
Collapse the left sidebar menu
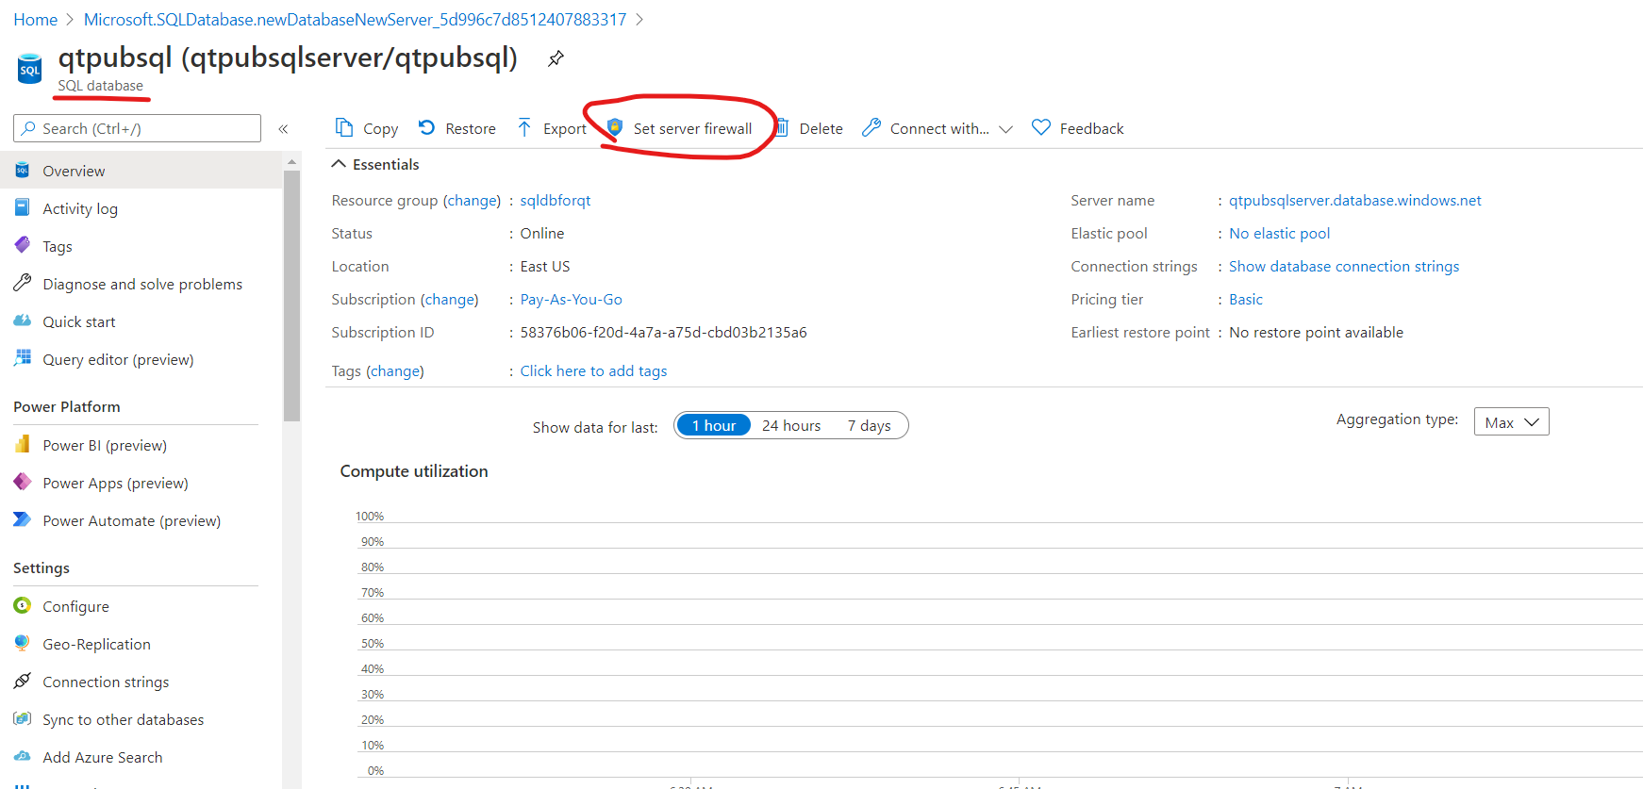[x=283, y=129]
